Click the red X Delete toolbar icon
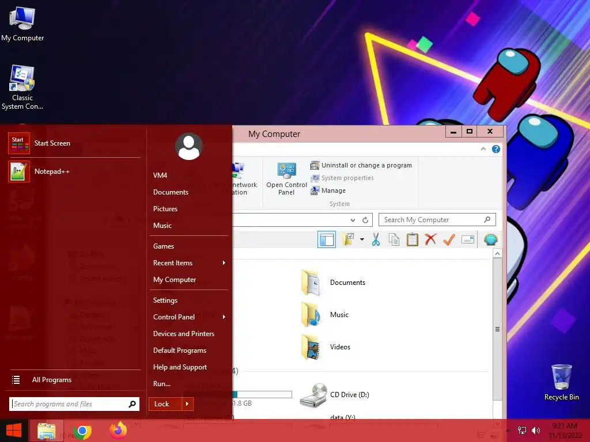 (430, 239)
